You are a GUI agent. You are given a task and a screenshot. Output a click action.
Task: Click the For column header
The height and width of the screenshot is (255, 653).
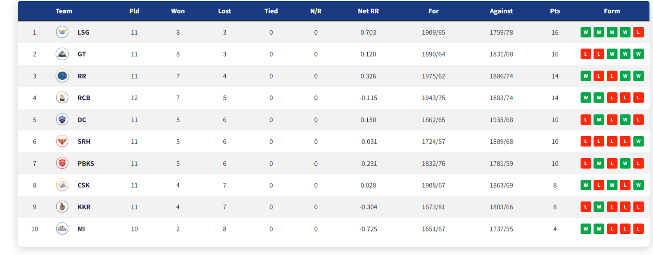433,11
